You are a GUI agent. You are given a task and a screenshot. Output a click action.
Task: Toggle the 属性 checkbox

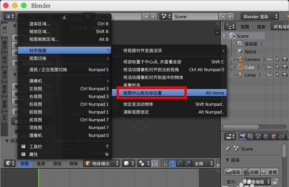(x=23, y=154)
